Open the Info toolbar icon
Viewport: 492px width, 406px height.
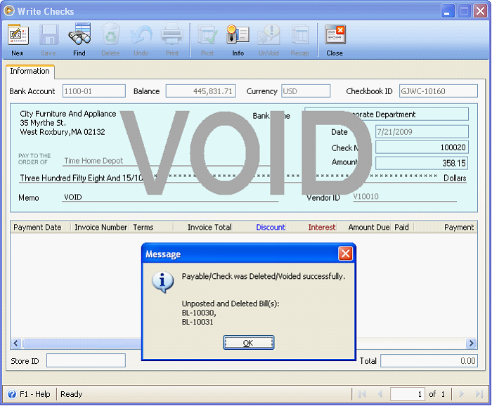point(238,34)
